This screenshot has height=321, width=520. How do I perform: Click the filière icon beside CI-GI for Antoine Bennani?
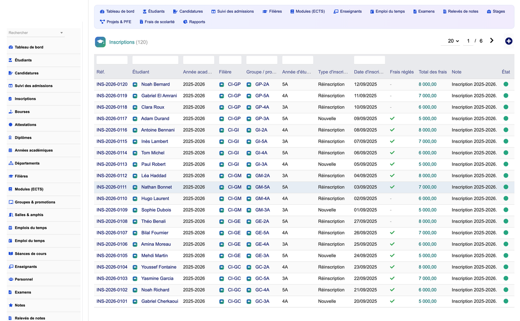click(x=221, y=130)
